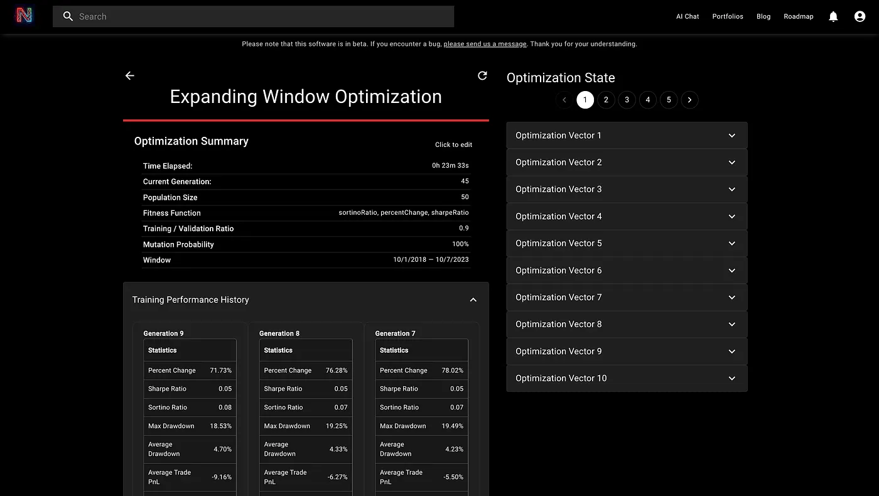
Task: Select pagination page 2
Action: 606,100
